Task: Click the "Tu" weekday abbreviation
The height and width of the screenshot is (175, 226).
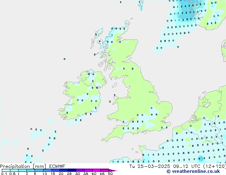Action: pos(132,166)
